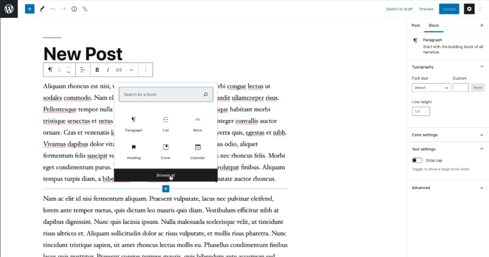Open block toolbar options three dots

click(145, 70)
